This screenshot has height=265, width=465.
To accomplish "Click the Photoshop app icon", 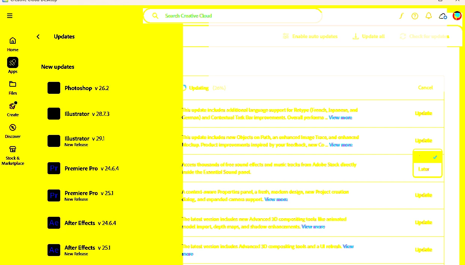I will 54,88.
